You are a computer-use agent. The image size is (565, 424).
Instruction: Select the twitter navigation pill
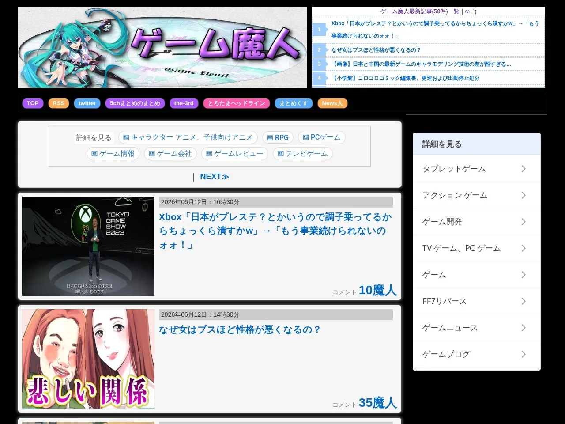click(87, 103)
